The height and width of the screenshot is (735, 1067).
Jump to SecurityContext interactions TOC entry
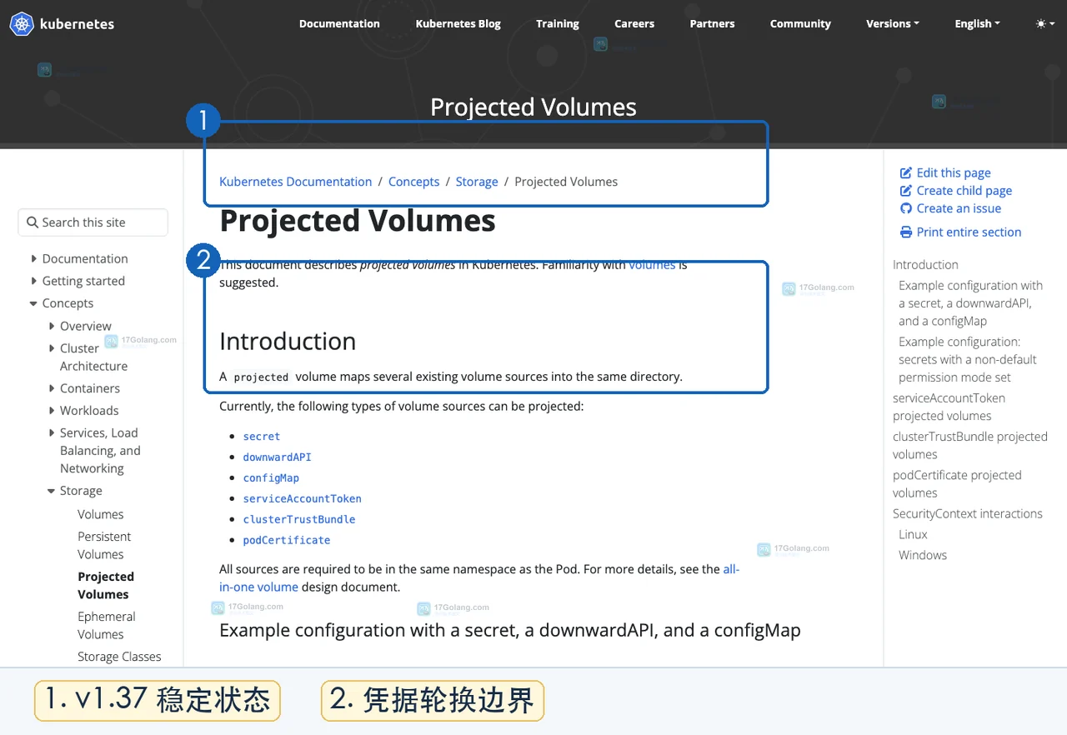point(968,513)
